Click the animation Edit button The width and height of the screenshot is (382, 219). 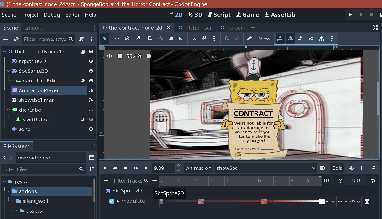click(337, 168)
